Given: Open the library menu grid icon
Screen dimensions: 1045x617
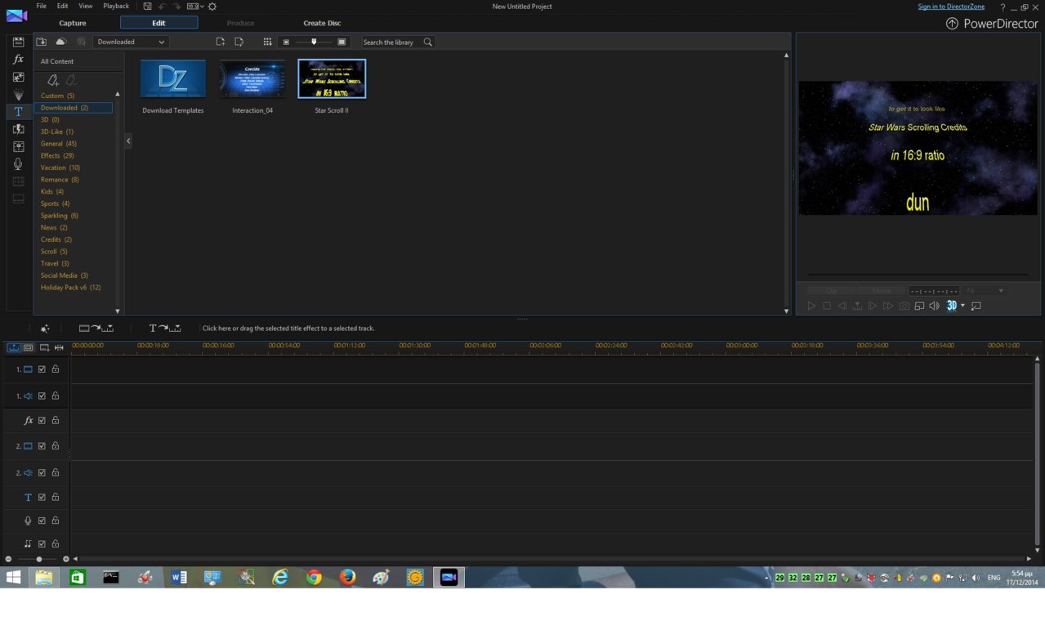Looking at the screenshot, I should pyautogui.click(x=267, y=42).
